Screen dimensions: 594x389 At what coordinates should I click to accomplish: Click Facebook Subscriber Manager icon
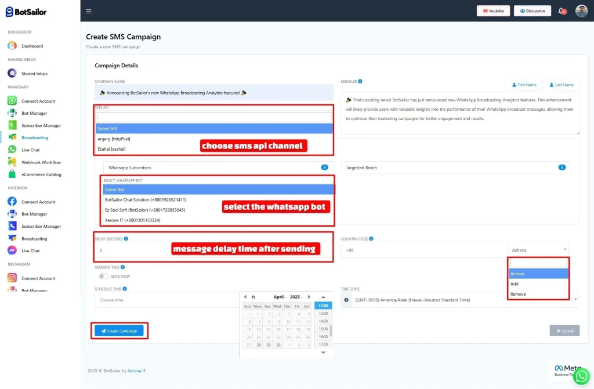pos(12,226)
